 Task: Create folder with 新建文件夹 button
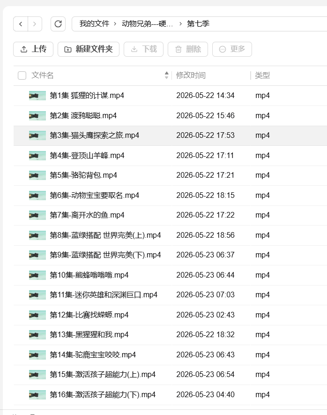click(89, 49)
